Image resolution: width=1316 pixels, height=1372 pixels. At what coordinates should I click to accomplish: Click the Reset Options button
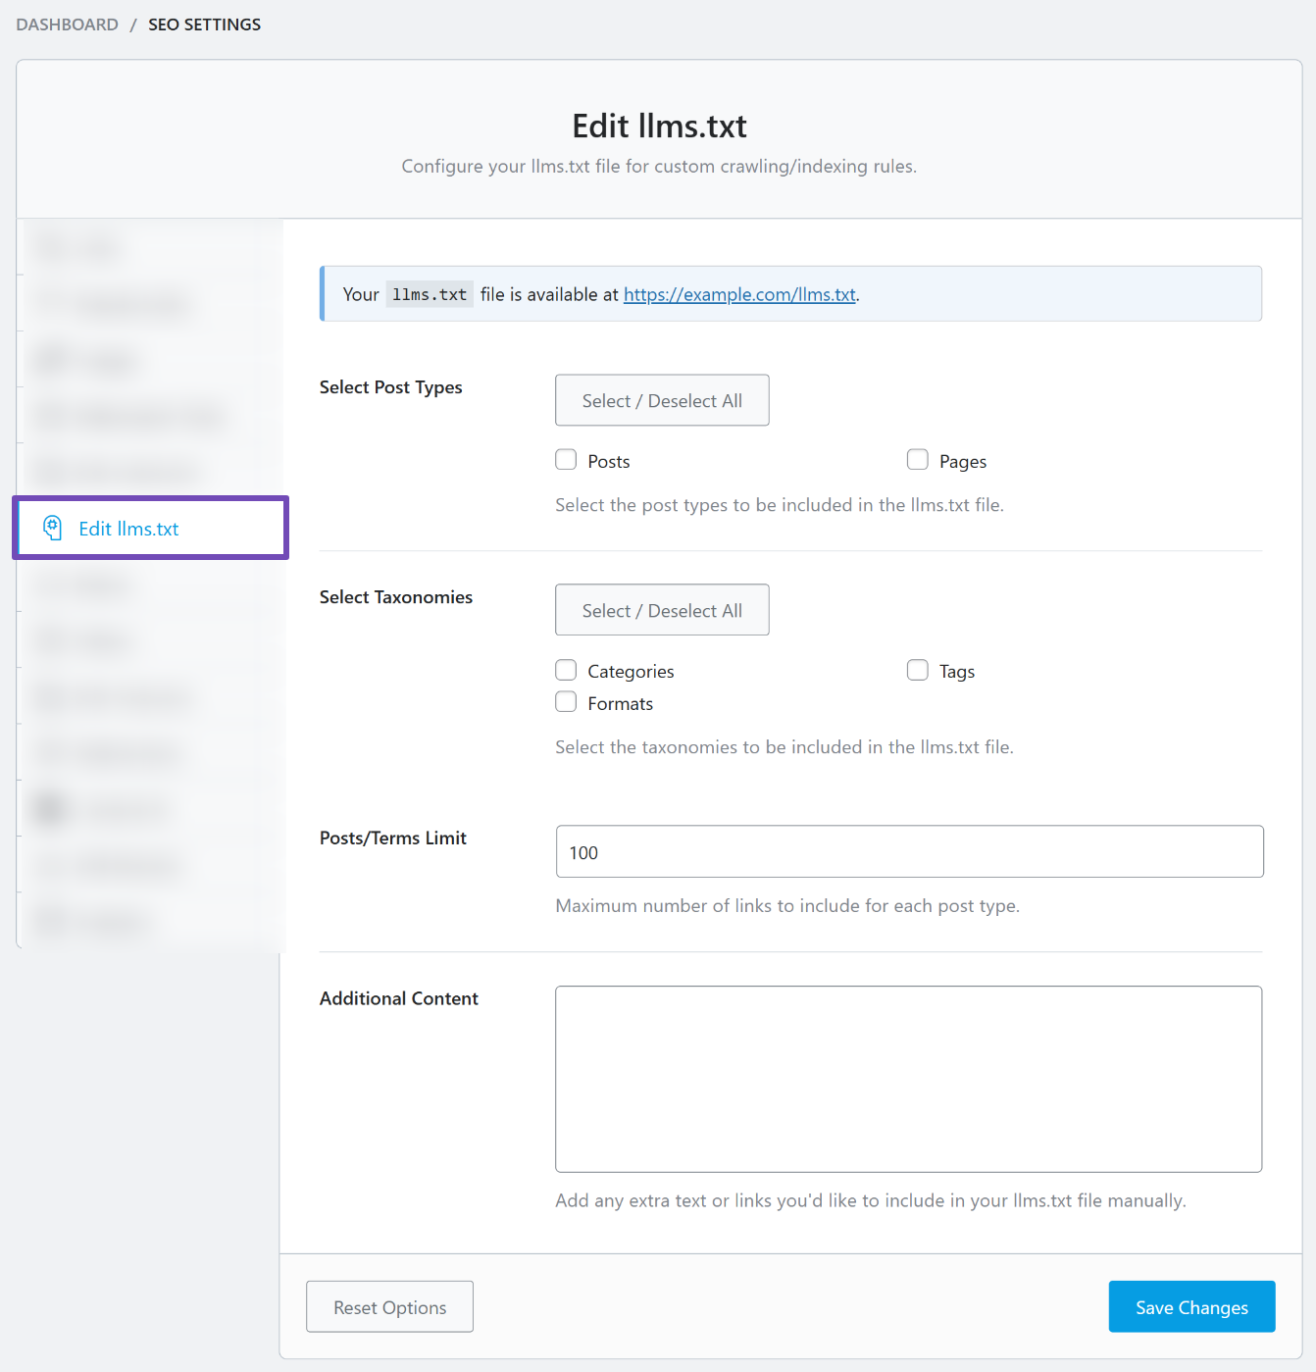pos(389,1306)
